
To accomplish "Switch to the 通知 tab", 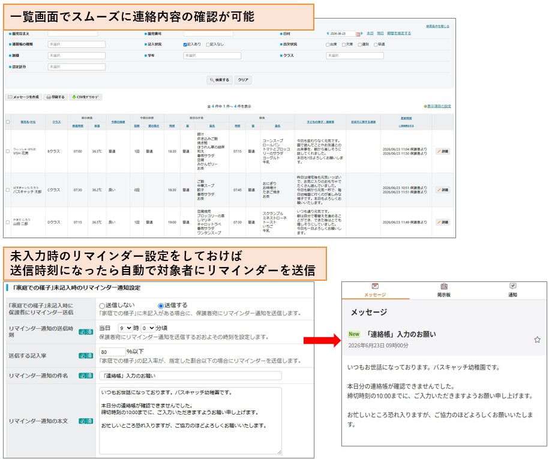I will coord(512,290).
